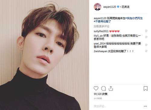The width and height of the screenshot is (151, 110).
Task: Like the 2wishaayan comment
Action: coord(146,51)
